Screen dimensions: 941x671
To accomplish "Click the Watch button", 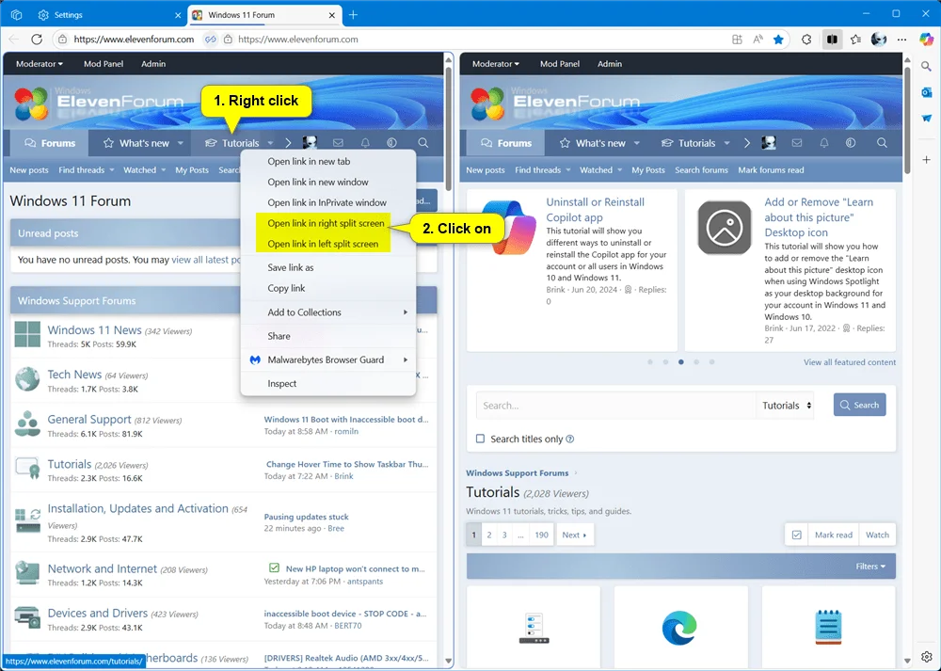I will coord(877,535).
